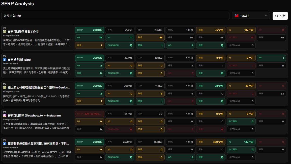Click the 38 字符 title cell in result #3
This screenshot has height=164, width=291.
coord(211,86)
